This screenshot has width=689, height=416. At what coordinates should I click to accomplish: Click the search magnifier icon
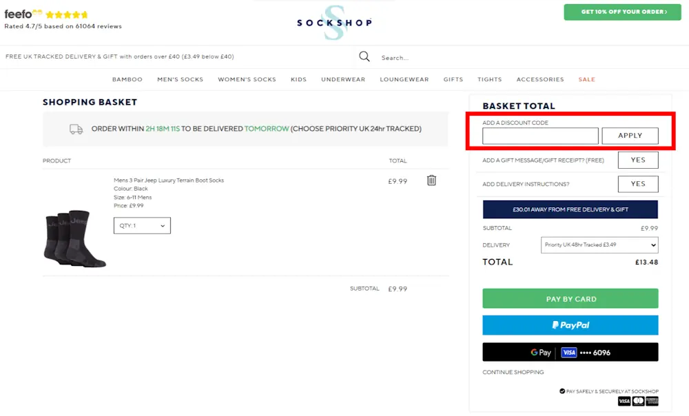(364, 56)
